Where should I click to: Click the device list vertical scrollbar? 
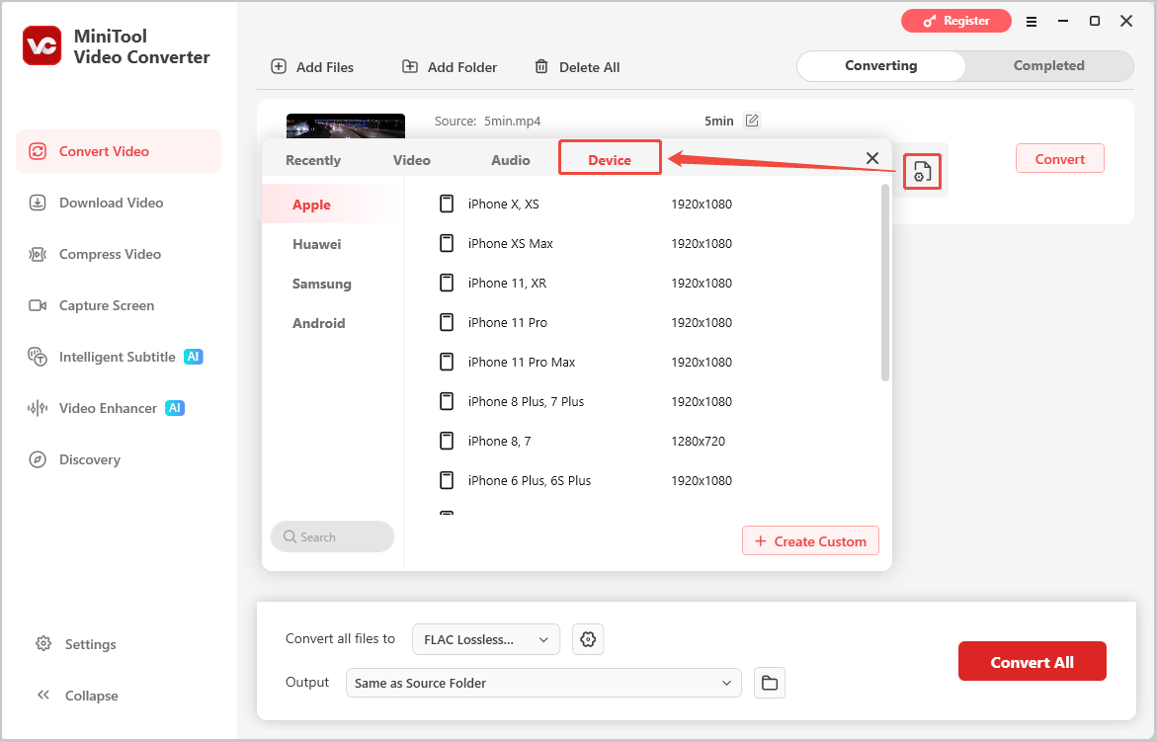point(884,284)
